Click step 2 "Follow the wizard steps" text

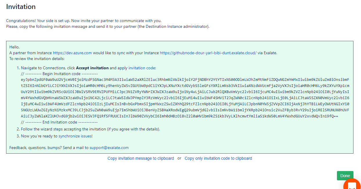click(91, 129)
